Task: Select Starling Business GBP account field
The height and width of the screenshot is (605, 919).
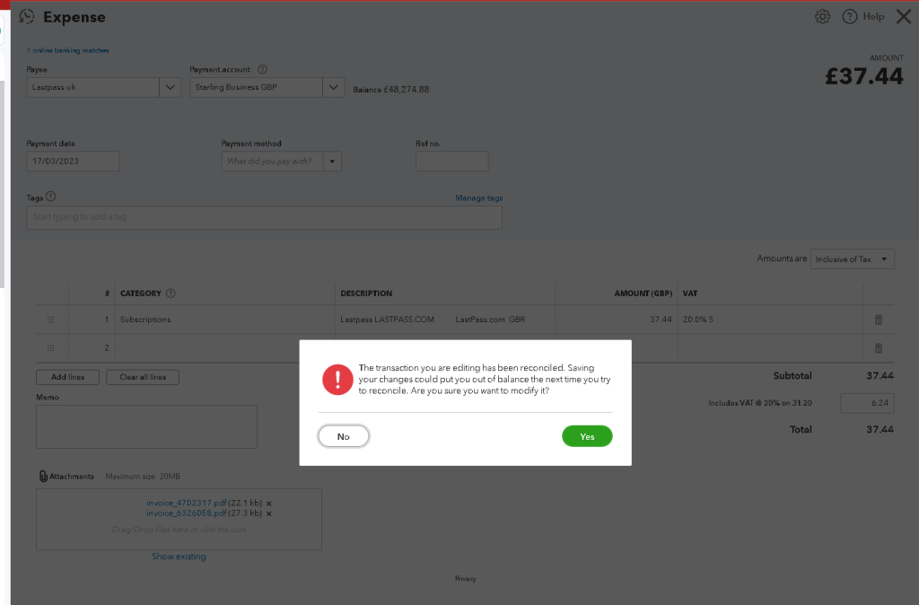Action: [x=256, y=87]
